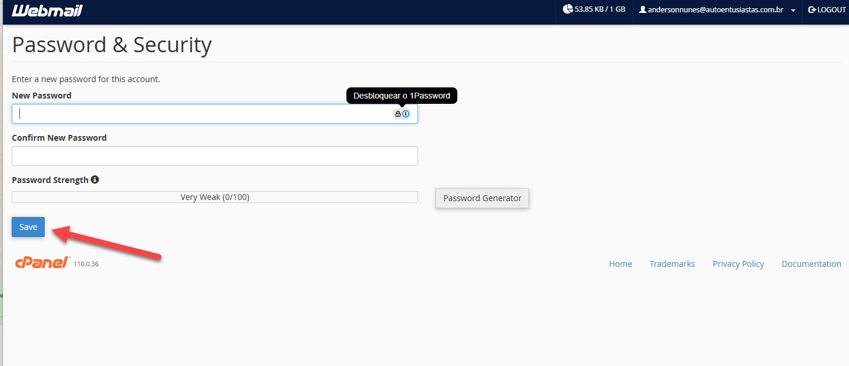Click the Very Weak password strength meter
Screen dimensions: 849x366
coord(214,197)
